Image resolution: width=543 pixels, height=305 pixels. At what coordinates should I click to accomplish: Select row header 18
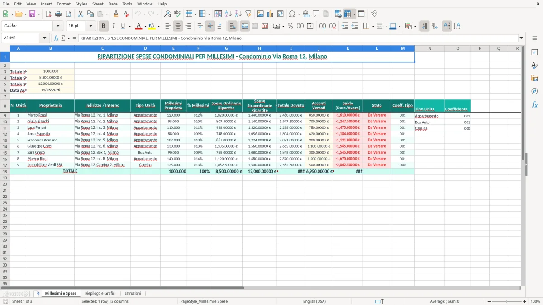(x=5, y=172)
